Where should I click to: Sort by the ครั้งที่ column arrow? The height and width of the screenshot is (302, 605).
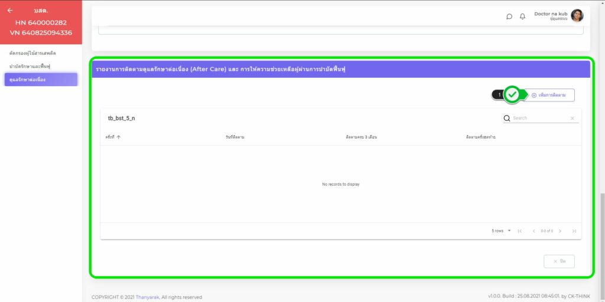(x=119, y=137)
